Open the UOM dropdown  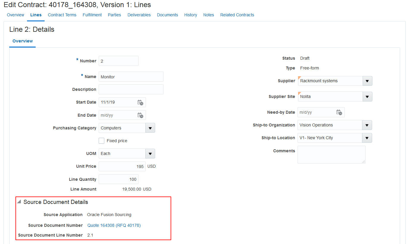[150, 153]
